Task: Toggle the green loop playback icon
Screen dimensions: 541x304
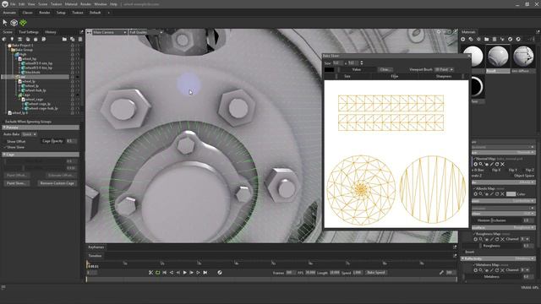Action: (158, 273)
